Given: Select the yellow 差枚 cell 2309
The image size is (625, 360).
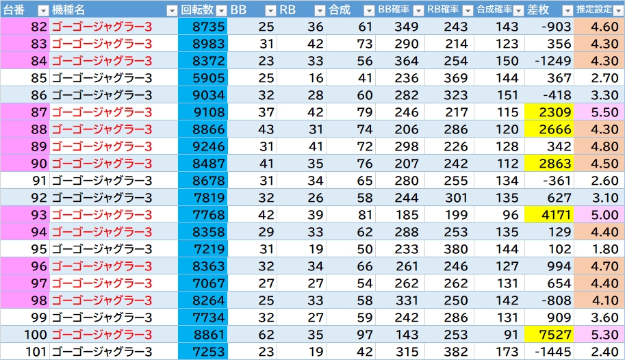Looking at the screenshot, I should [x=549, y=112].
